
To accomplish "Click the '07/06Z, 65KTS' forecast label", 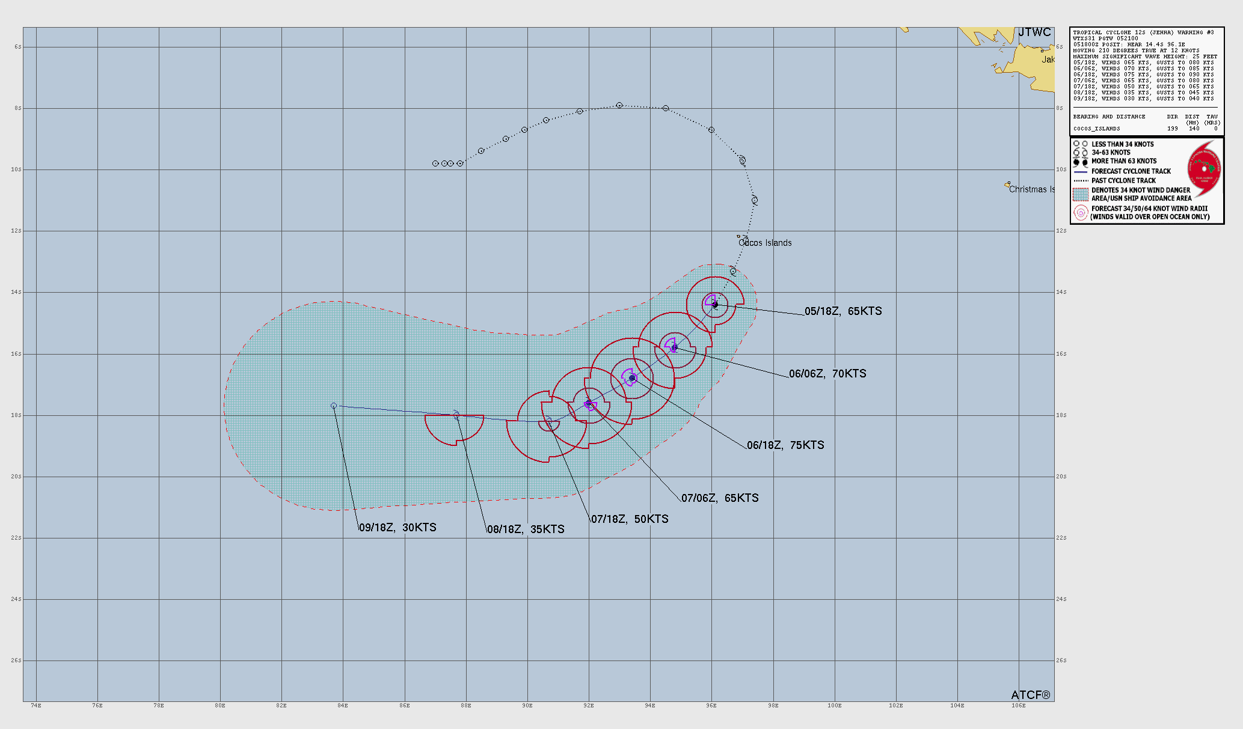I will coord(720,498).
